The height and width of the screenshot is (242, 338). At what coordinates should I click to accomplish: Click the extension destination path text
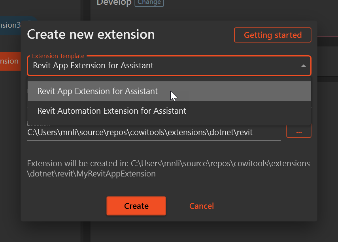tap(168, 167)
